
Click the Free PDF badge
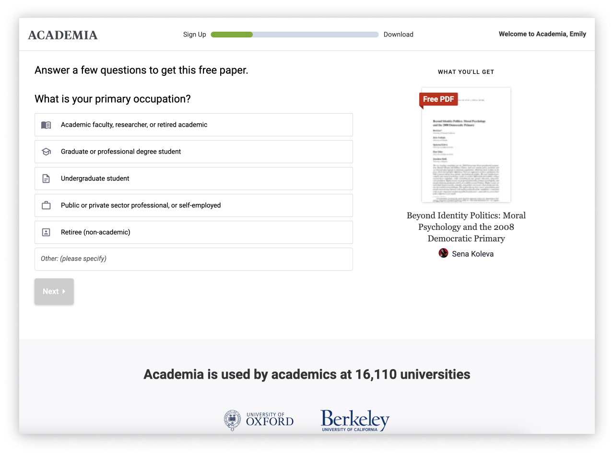coord(438,99)
